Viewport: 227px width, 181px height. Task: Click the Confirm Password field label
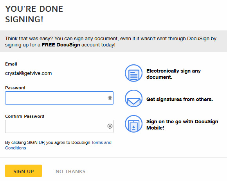pyautogui.click(x=25, y=116)
